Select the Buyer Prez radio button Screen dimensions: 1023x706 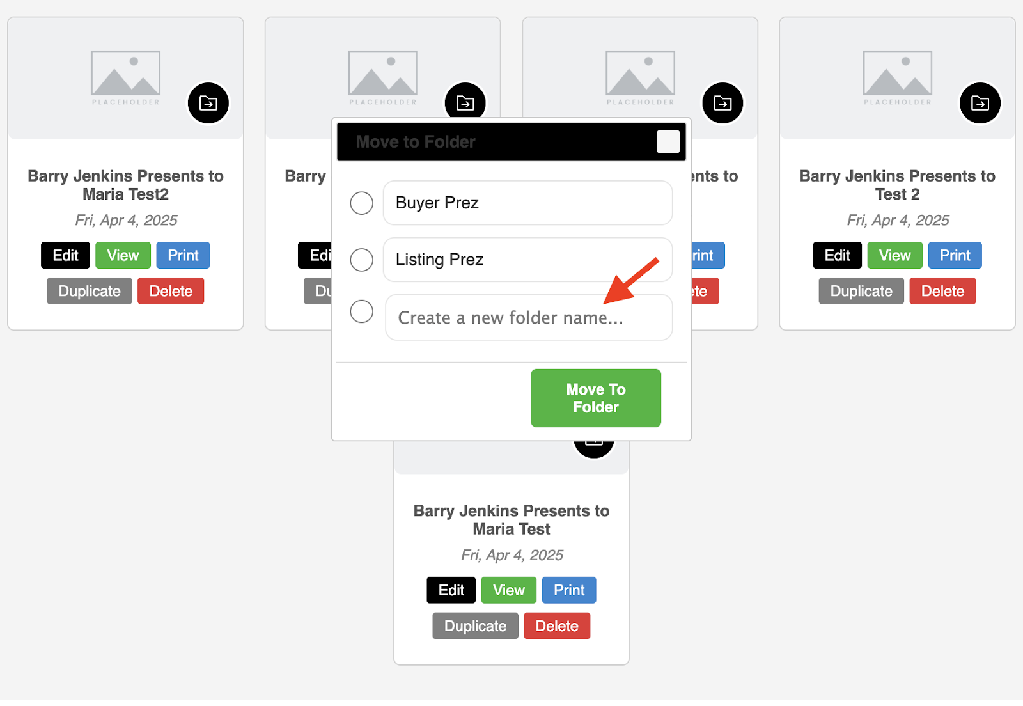pos(362,203)
